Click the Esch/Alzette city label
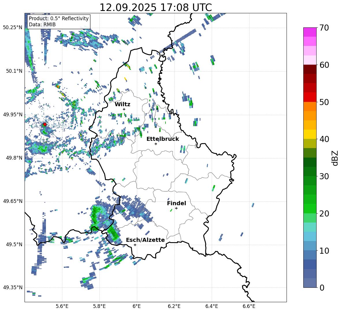 pos(145,240)
